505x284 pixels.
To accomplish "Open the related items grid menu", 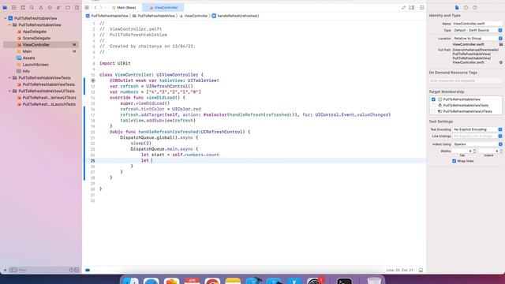I will click(87, 7).
